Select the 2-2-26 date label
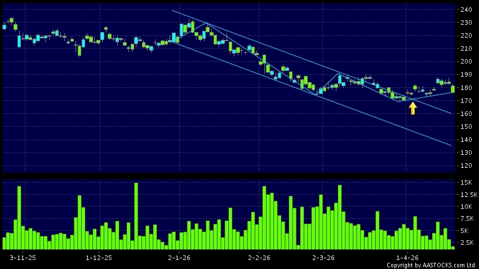The width and height of the screenshot is (479, 269). [259, 257]
